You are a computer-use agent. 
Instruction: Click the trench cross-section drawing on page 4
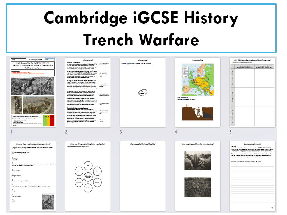pyautogui.click(x=197, y=112)
